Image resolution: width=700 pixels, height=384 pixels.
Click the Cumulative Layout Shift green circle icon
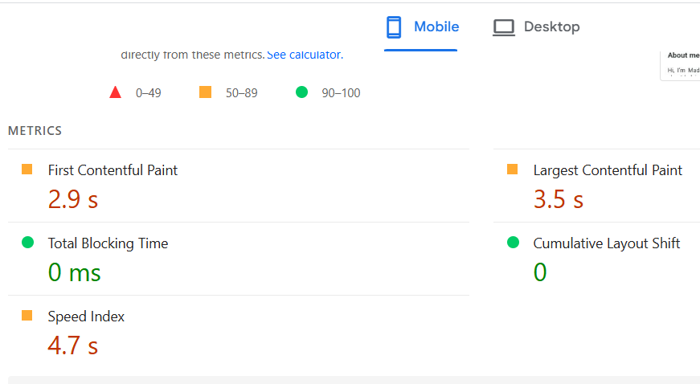click(513, 243)
